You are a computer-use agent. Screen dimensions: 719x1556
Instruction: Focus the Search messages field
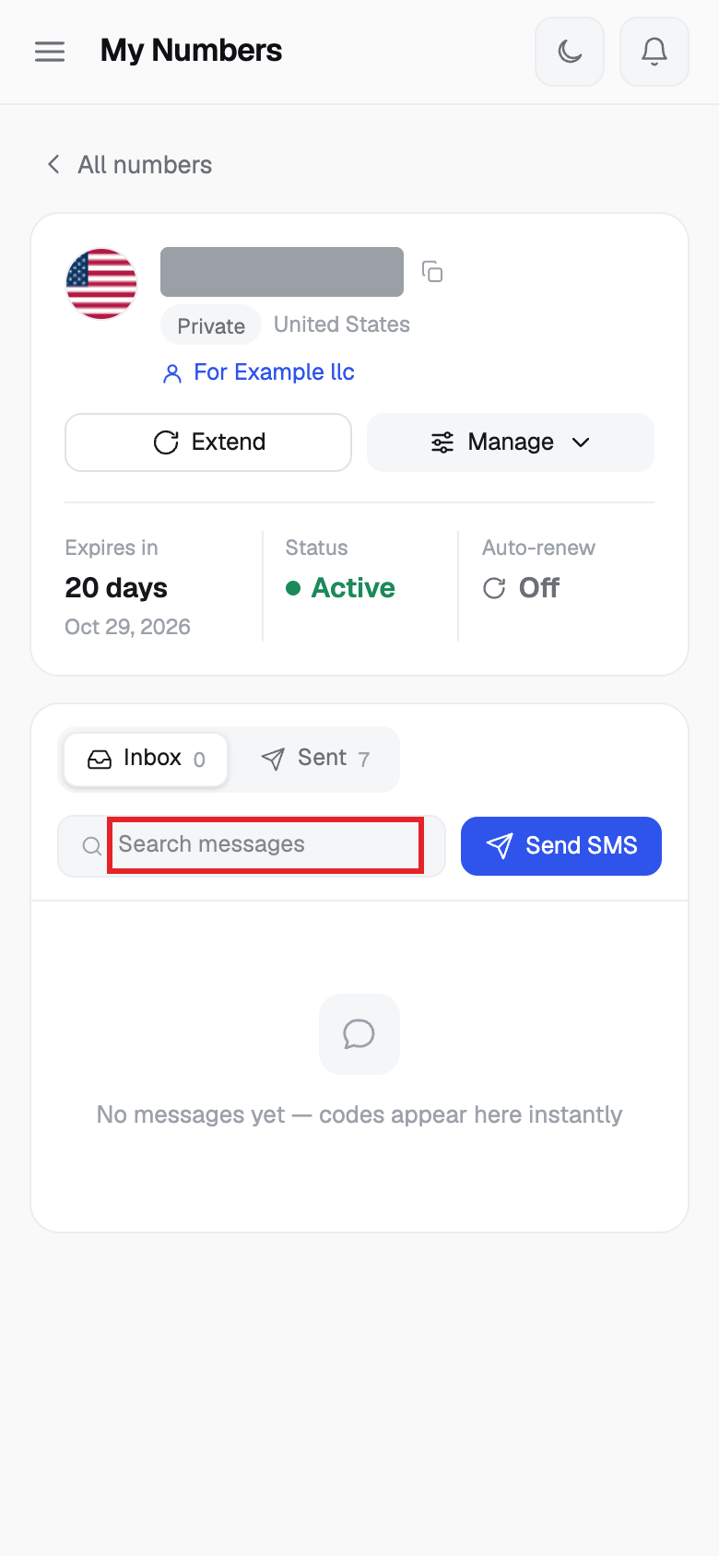[265, 845]
